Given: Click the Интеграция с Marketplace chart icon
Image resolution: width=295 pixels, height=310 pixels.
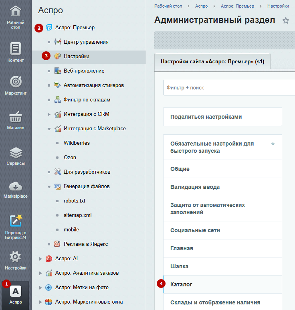Looking at the screenshot, I should coord(58,128).
